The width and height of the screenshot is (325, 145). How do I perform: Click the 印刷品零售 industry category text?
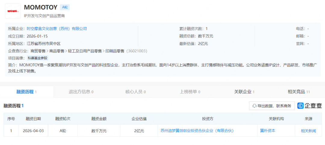pos(115,51)
